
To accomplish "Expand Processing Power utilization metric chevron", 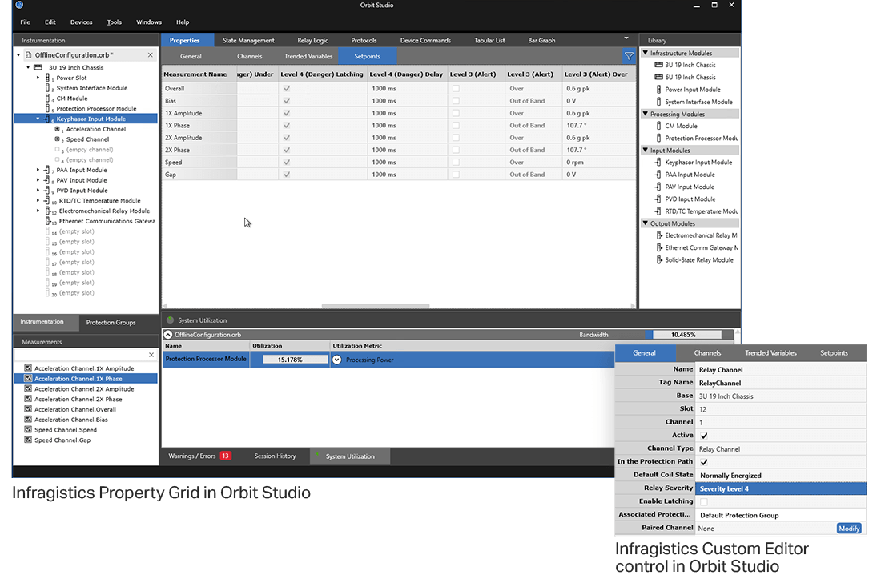I will pyautogui.click(x=336, y=360).
